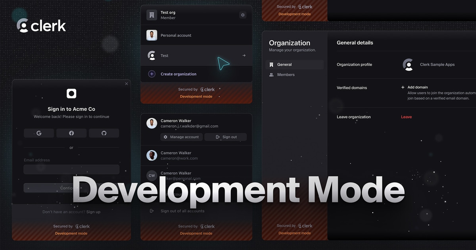Click 'Verified domains' label
476x250 pixels.
352,88
